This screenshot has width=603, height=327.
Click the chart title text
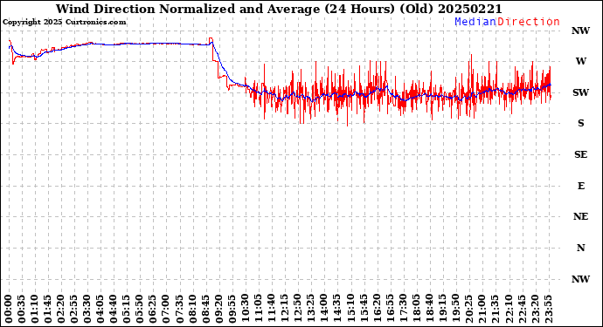(279, 9)
